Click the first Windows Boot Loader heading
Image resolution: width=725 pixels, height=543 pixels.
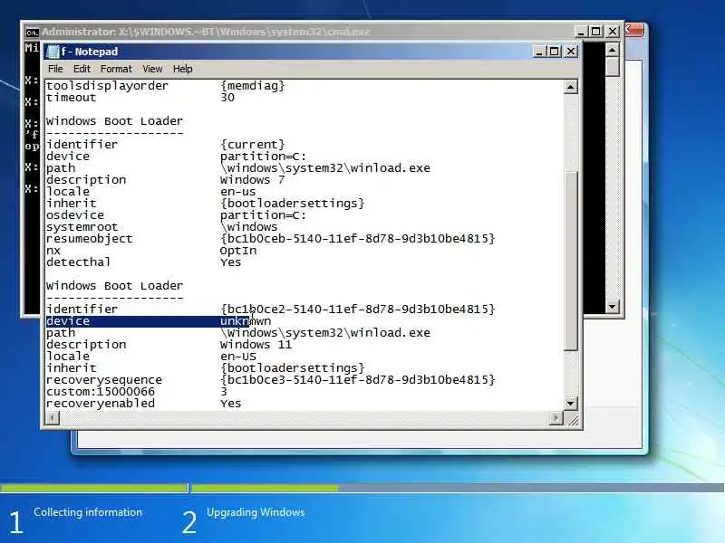(x=114, y=121)
